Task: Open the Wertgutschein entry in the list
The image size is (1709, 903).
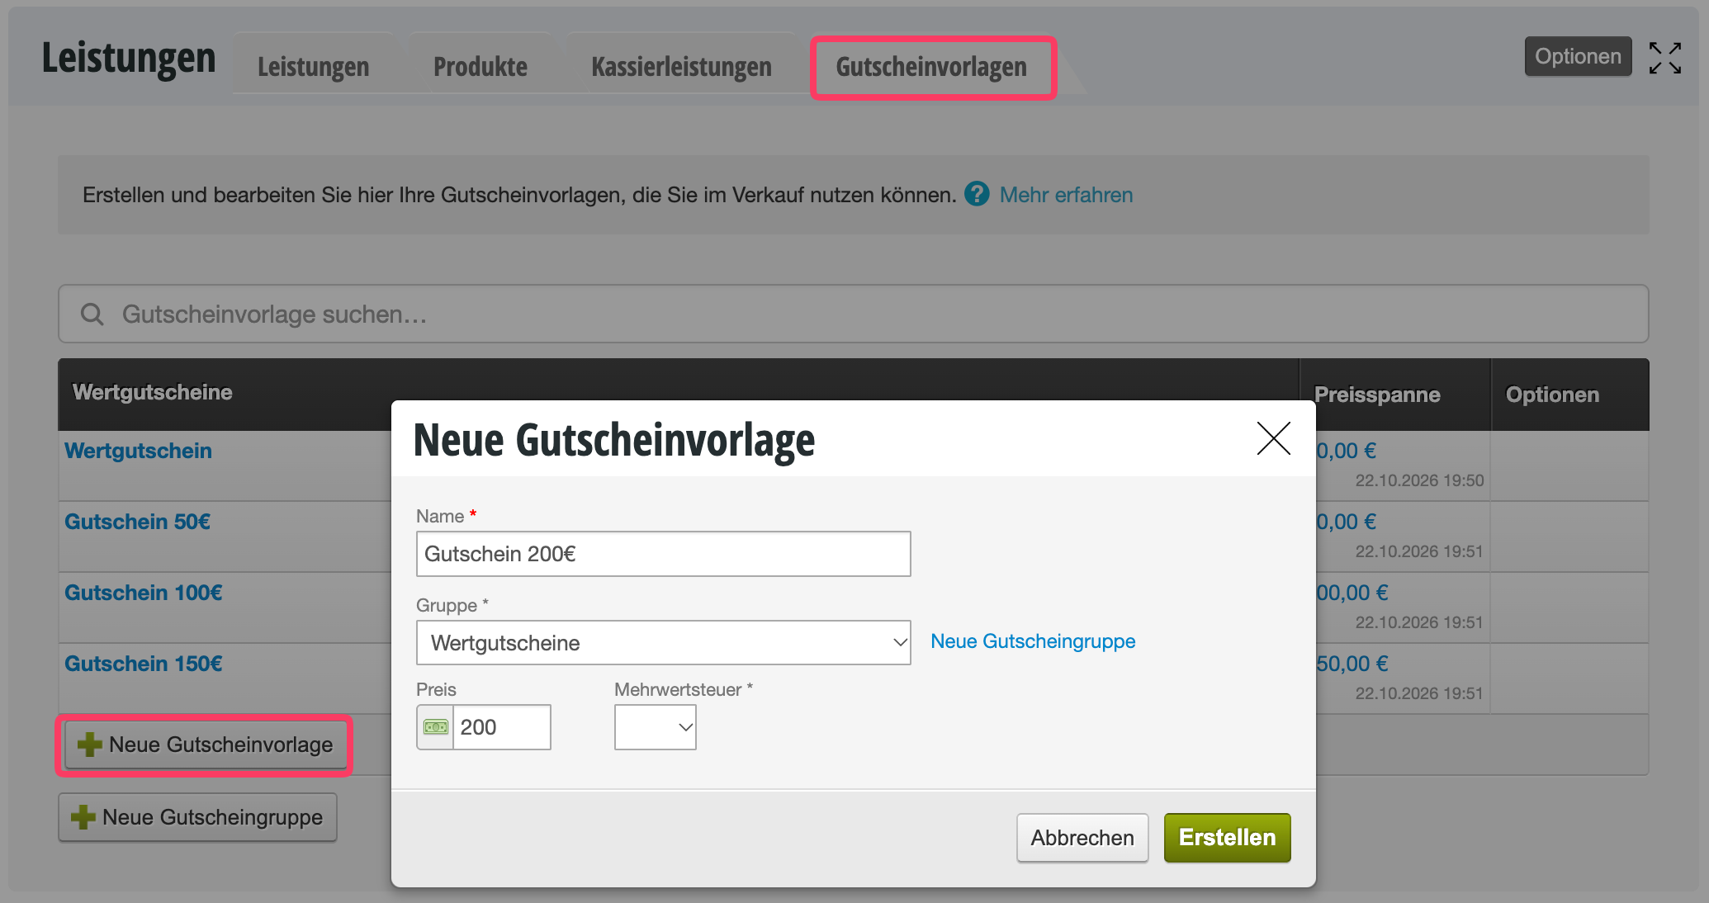Action: (x=138, y=451)
